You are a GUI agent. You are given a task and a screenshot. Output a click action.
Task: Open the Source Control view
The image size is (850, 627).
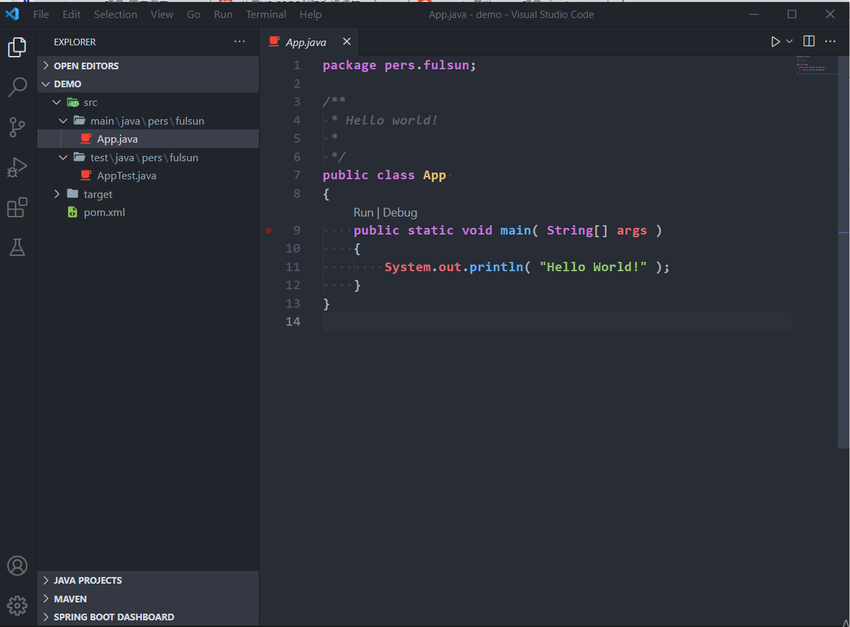(17, 127)
